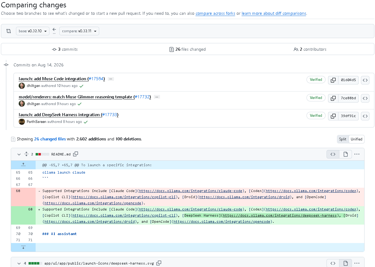Expand ellipsis for Muse Glimmer commit message
Viewport: 375px width, 267px height.
click(157, 97)
